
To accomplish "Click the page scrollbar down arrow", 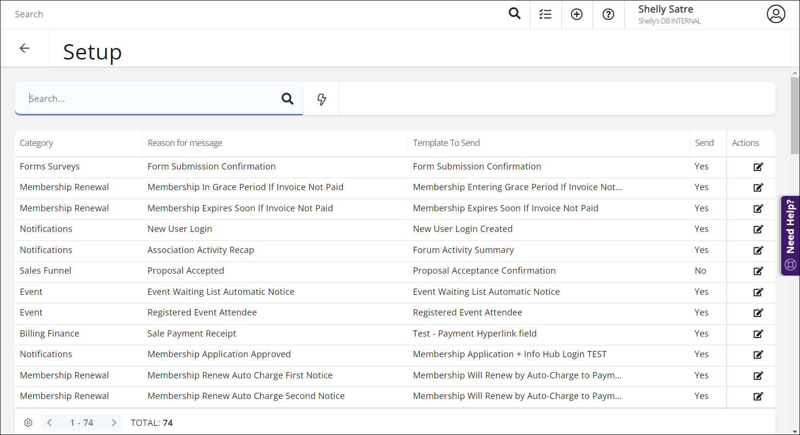I will pos(795,431).
